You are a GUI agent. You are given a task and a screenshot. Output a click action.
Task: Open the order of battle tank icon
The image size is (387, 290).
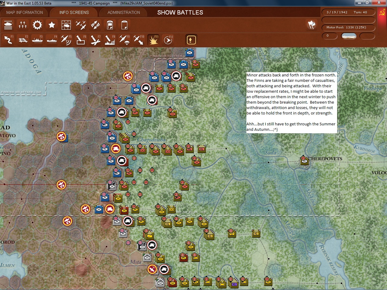click(x=8, y=25)
